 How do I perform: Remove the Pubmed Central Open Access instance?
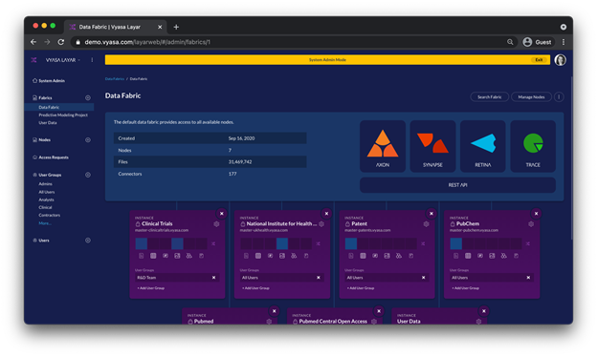(379, 311)
